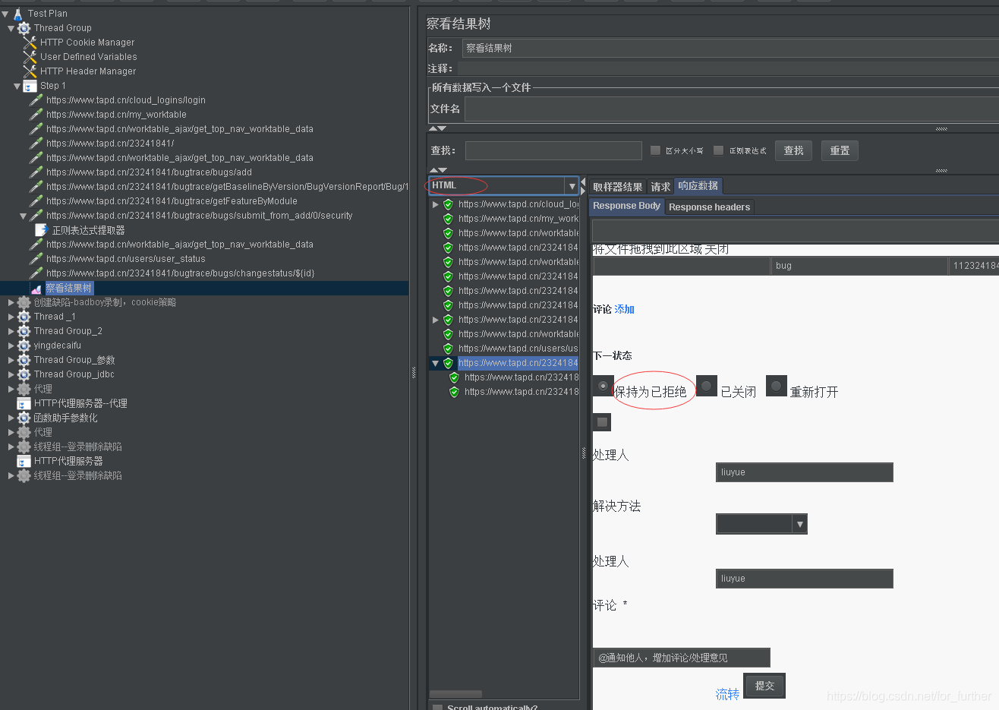Select the 23241841/ sampler in tree
The height and width of the screenshot is (710, 999).
110,144
